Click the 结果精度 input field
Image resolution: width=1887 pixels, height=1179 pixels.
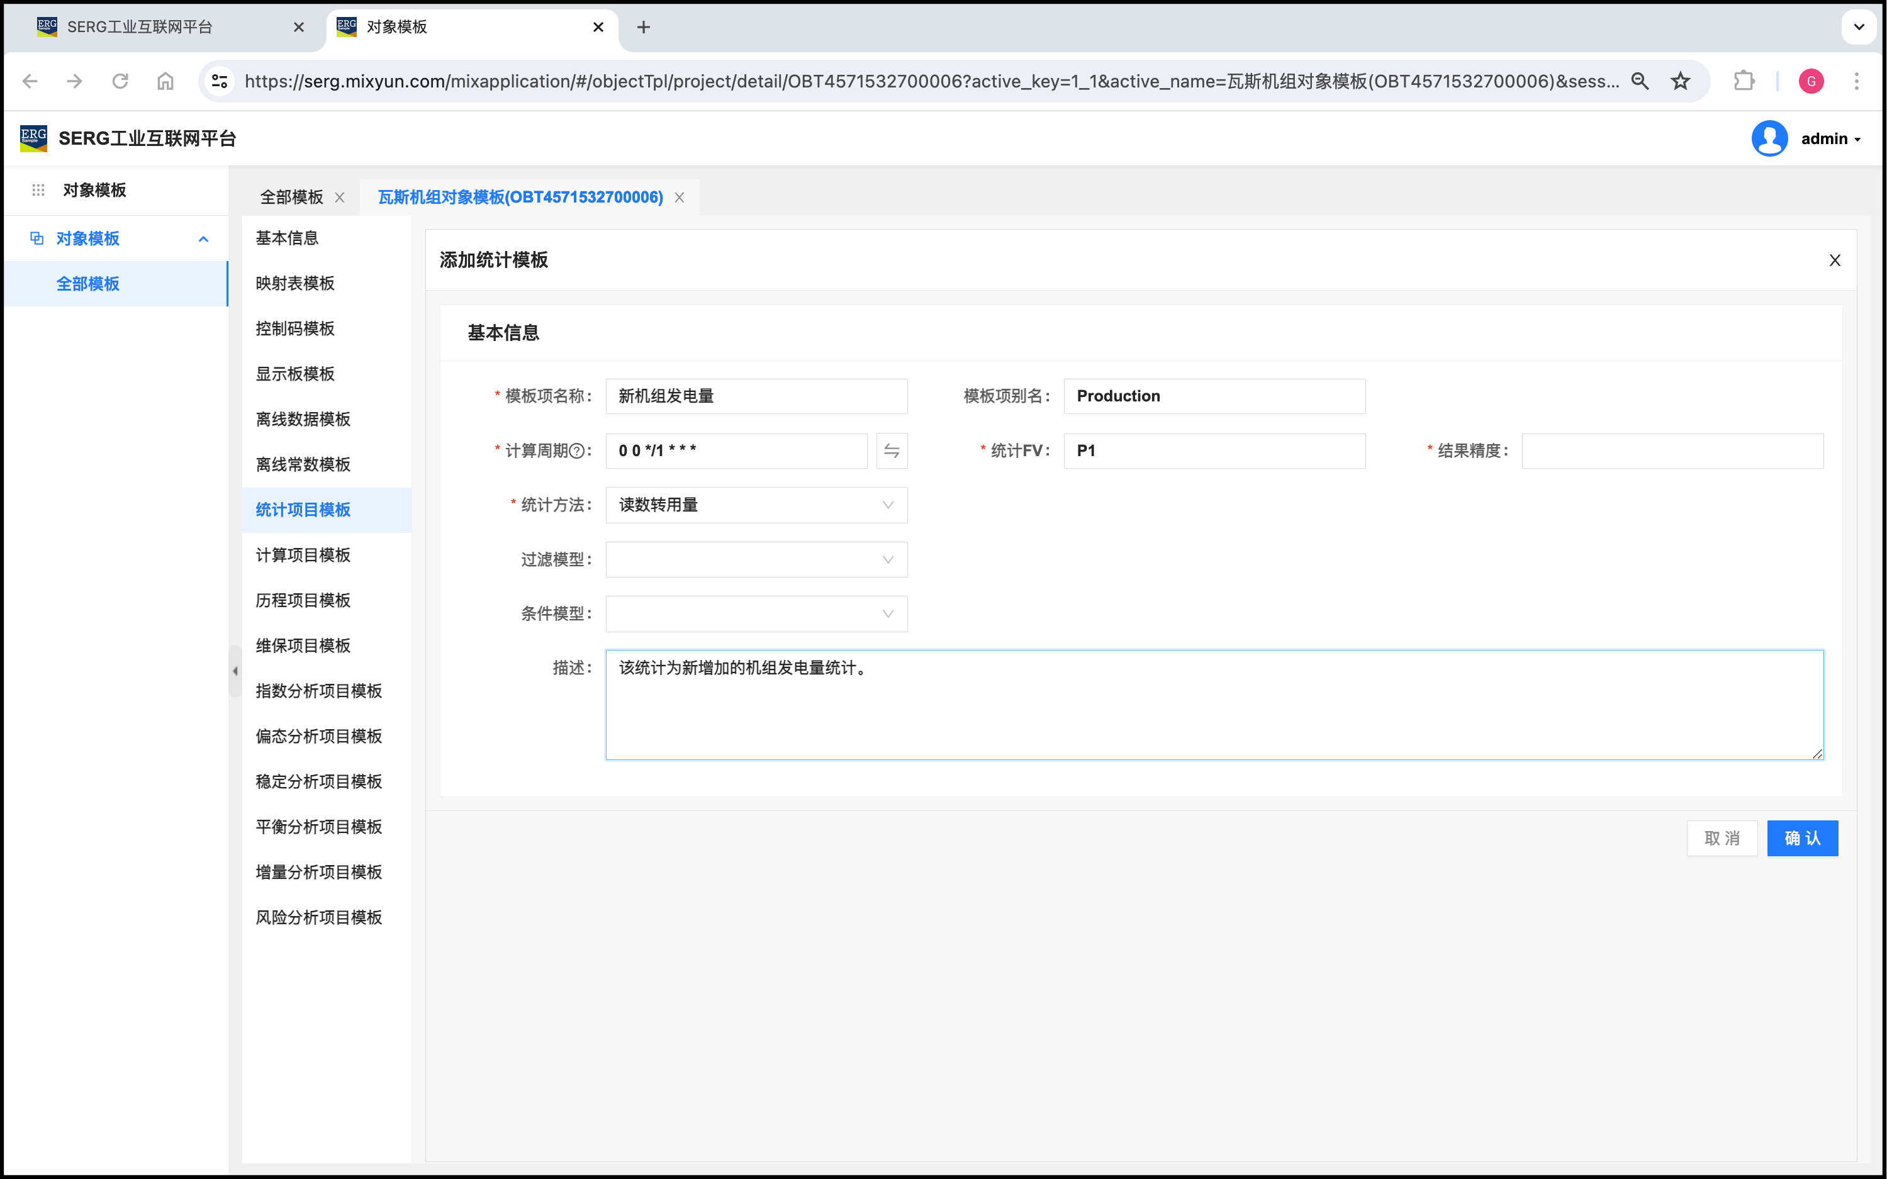pyautogui.click(x=1672, y=450)
